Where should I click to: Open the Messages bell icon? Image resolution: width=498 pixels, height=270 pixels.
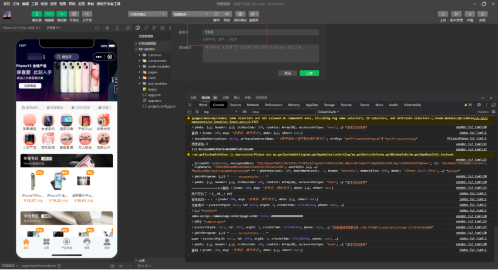coord(483,14)
